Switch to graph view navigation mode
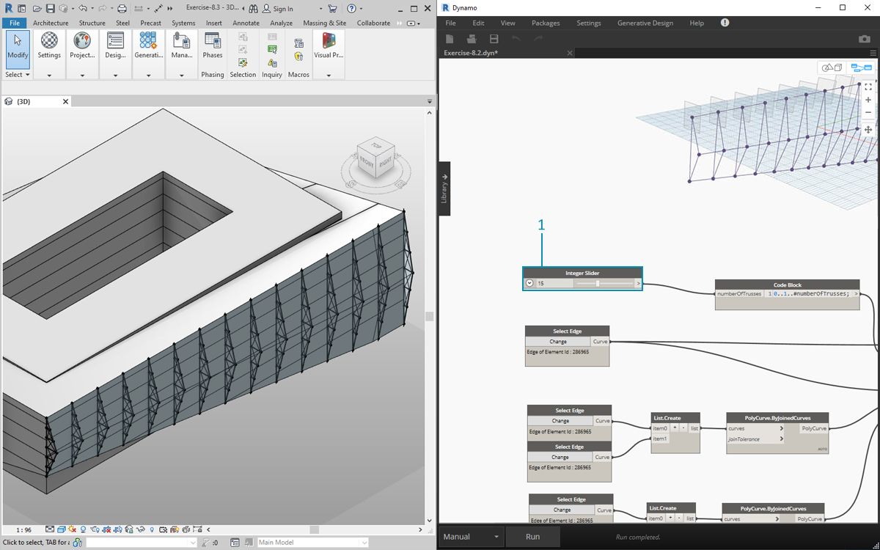This screenshot has height=550, width=880. click(861, 67)
